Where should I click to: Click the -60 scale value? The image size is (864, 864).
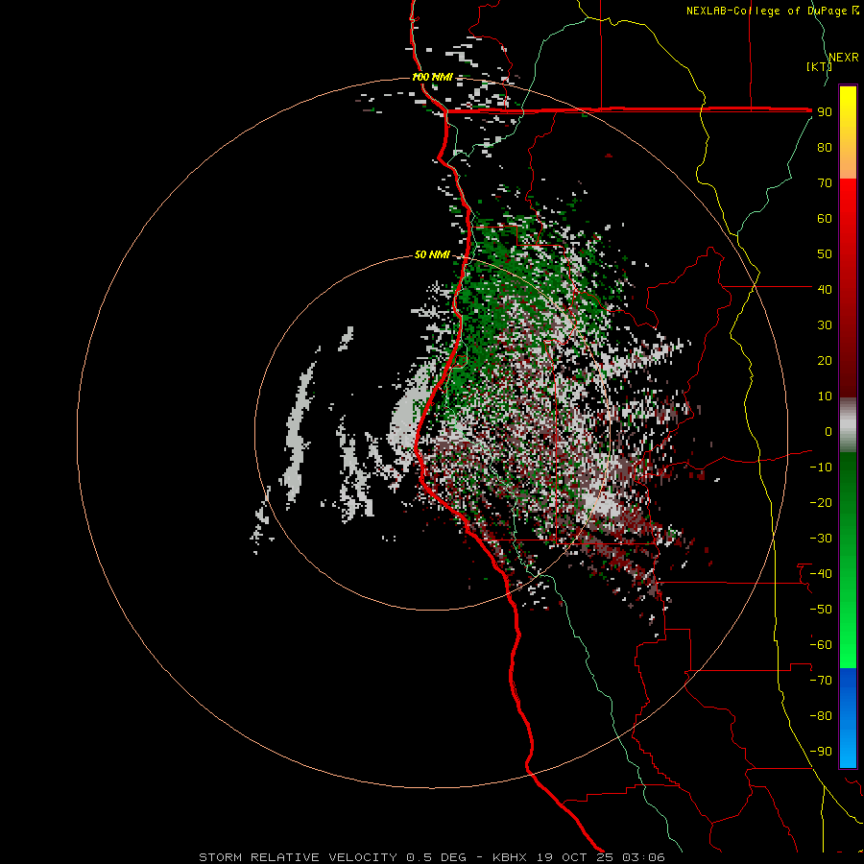tap(821, 645)
